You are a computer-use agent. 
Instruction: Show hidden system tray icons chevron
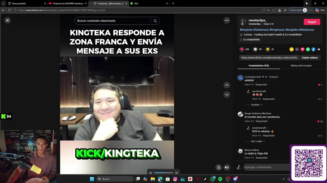[284, 179]
